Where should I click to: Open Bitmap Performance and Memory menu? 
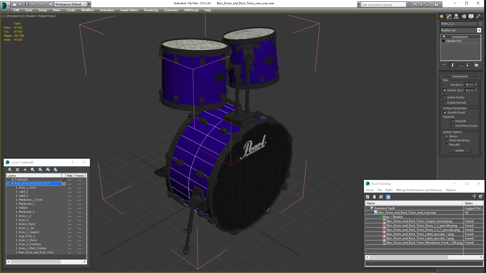pos(419,190)
